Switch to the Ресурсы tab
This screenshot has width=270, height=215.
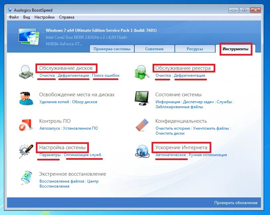point(195,49)
